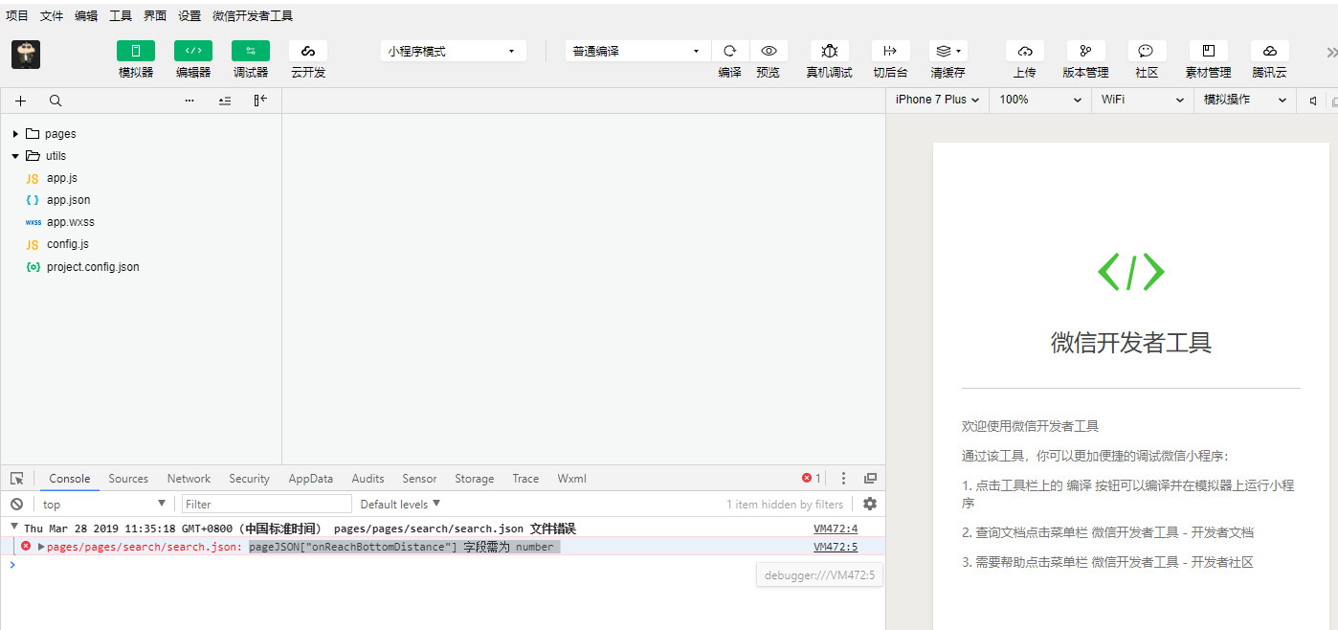Click the element inspector icon in devtools
The image size is (1338, 630).
(x=17, y=479)
